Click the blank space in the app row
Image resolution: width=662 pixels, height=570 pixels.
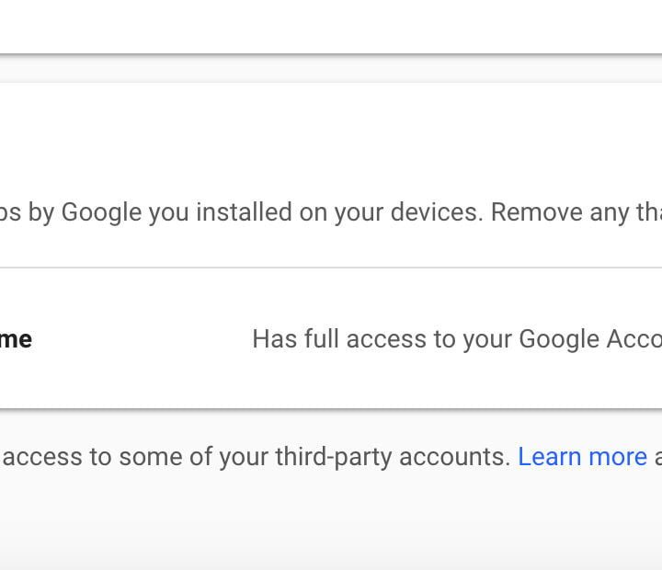pyautogui.click(x=138, y=339)
